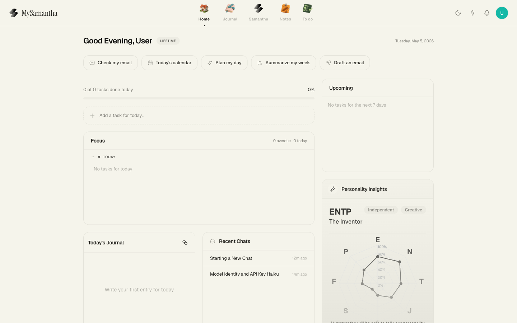Screen dimensions: 517x323
Task: Toggle dark mode with moon icon
Action: click(458, 13)
